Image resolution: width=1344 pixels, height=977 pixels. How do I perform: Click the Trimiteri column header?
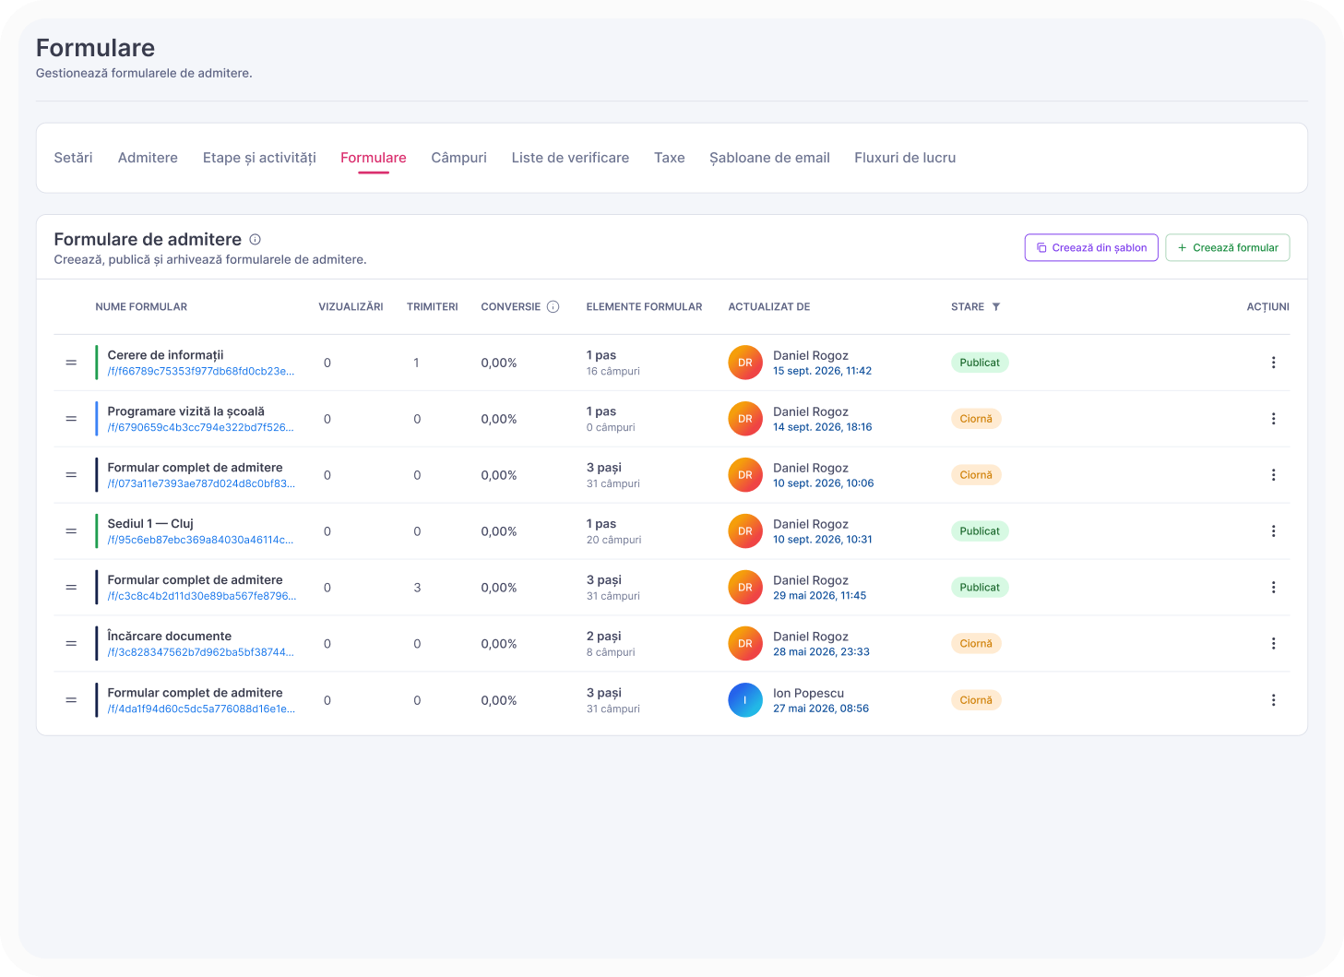tap(433, 307)
